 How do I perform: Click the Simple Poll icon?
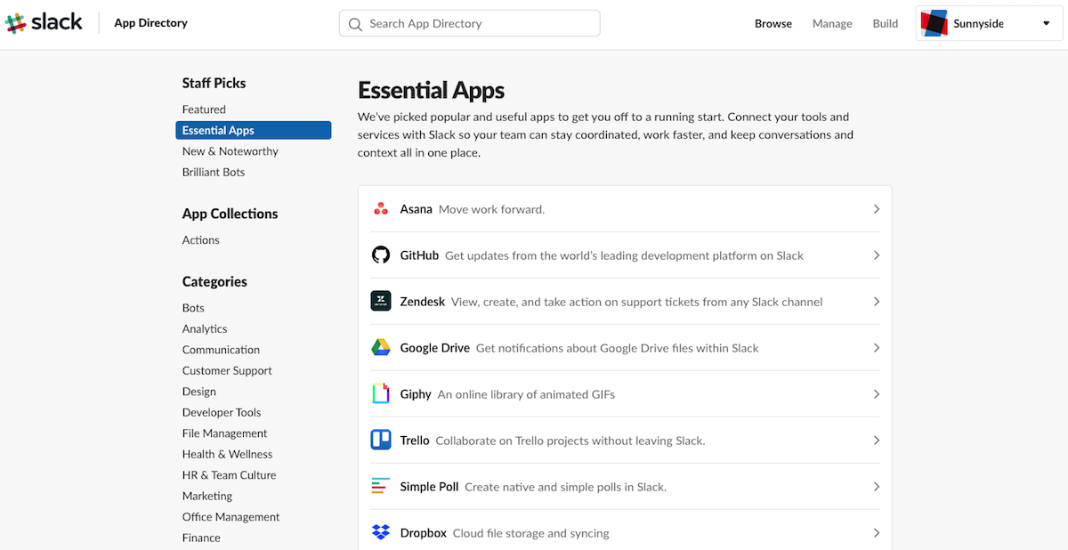click(x=381, y=487)
